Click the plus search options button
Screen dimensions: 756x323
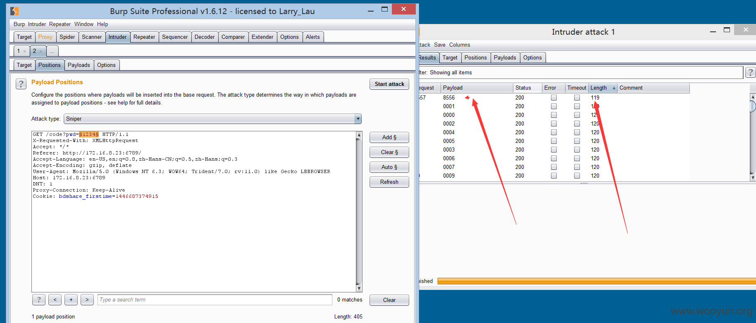click(x=71, y=300)
